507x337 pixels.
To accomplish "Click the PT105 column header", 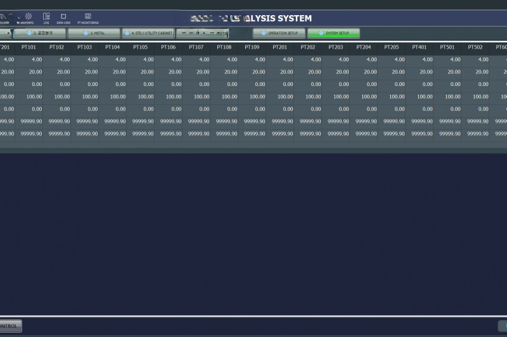I will tap(140, 47).
